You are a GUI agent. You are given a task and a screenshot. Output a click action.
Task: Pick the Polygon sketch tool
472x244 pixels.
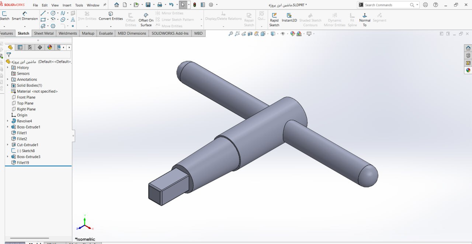53,26
